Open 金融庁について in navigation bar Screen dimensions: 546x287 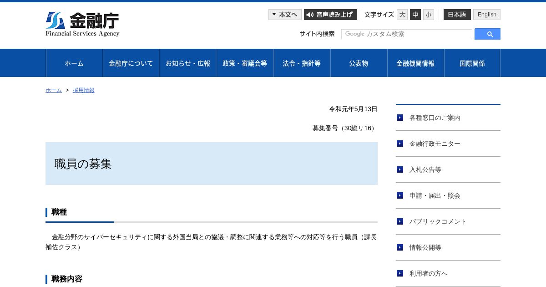click(x=131, y=63)
